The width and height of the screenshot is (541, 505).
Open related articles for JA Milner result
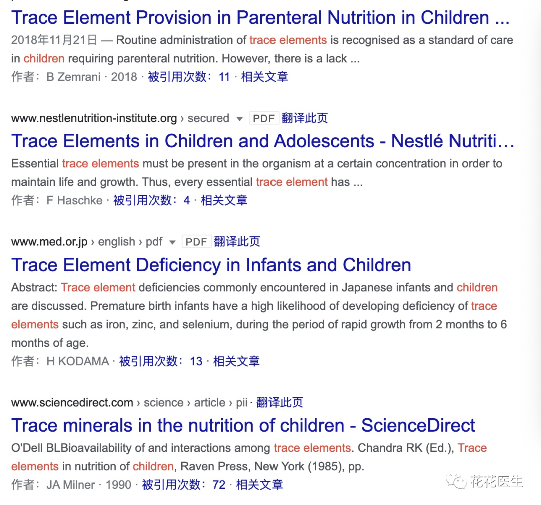click(259, 485)
